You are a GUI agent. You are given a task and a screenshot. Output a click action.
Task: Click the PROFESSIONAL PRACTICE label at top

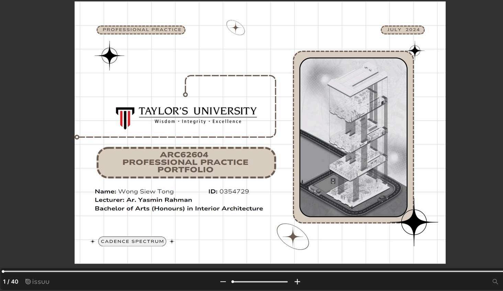141,30
